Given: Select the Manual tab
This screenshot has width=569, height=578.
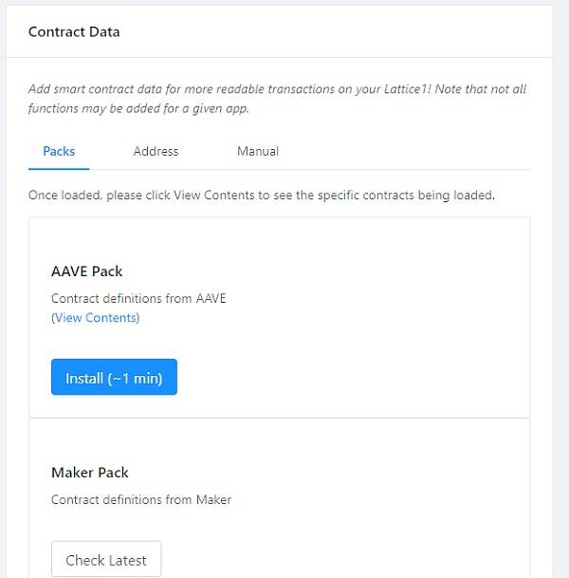Looking at the screenshot, I should [258, 151].
